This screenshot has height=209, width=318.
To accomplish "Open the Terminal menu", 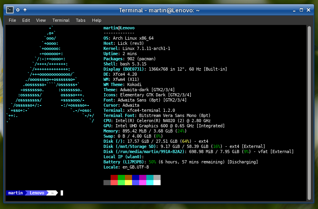I will pyautogui.click(x=61, y=20).
